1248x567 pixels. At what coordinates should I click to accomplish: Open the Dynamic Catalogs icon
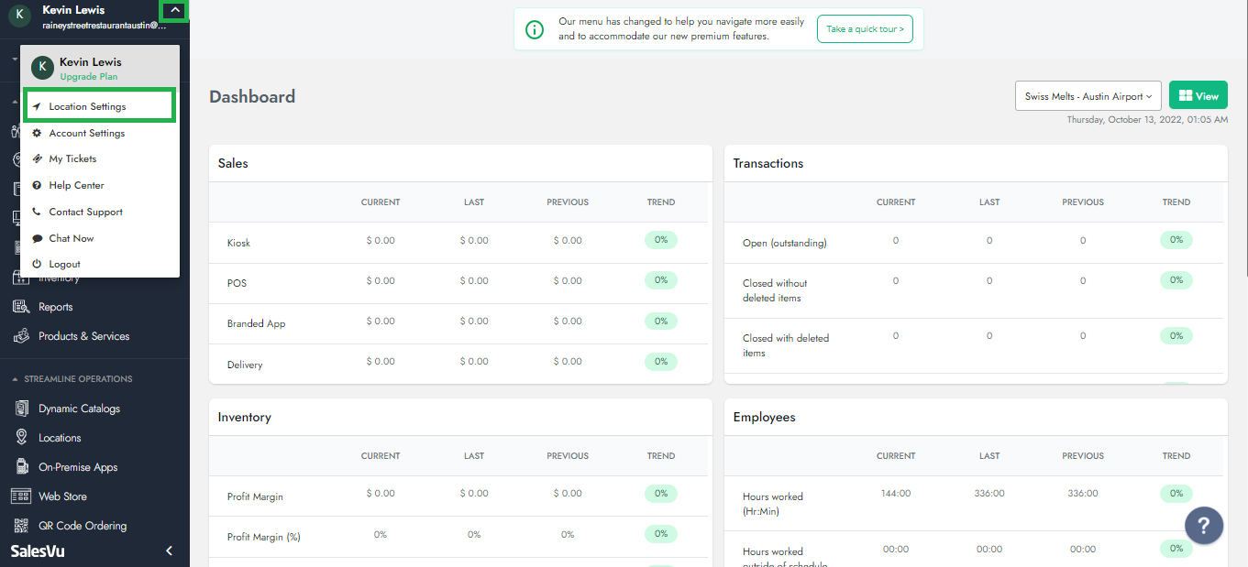tap(20, 409)
